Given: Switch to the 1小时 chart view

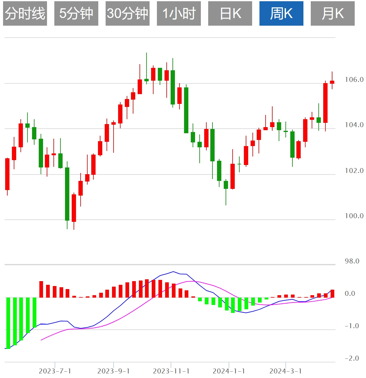Looking at the screenshot, I should click(179, 13).
